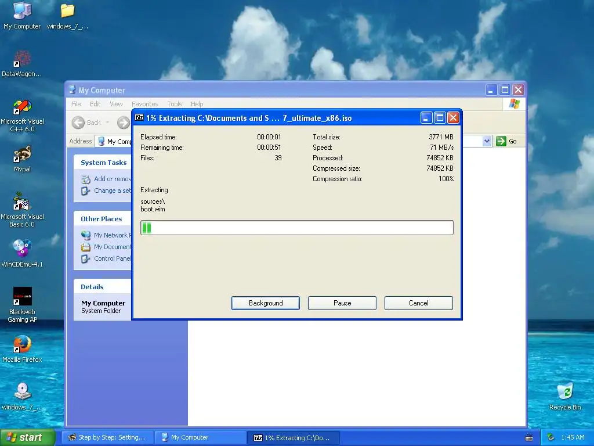The image size is (594, 446).
Task: Open the View menu in My Computer
Action: pos(116,104)
